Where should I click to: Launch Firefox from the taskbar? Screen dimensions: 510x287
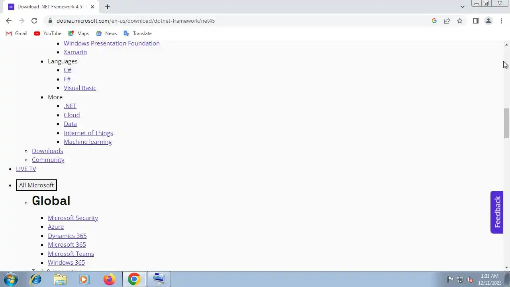pyautogui.click(x=109, y=279)
